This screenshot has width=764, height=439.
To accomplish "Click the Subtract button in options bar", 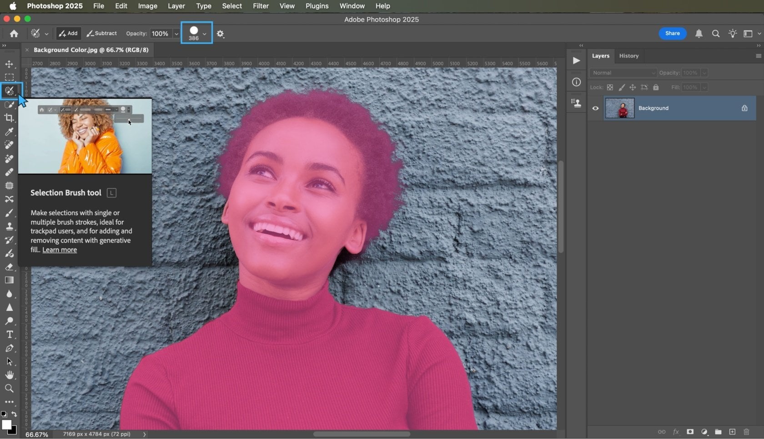I will [101, 33].
